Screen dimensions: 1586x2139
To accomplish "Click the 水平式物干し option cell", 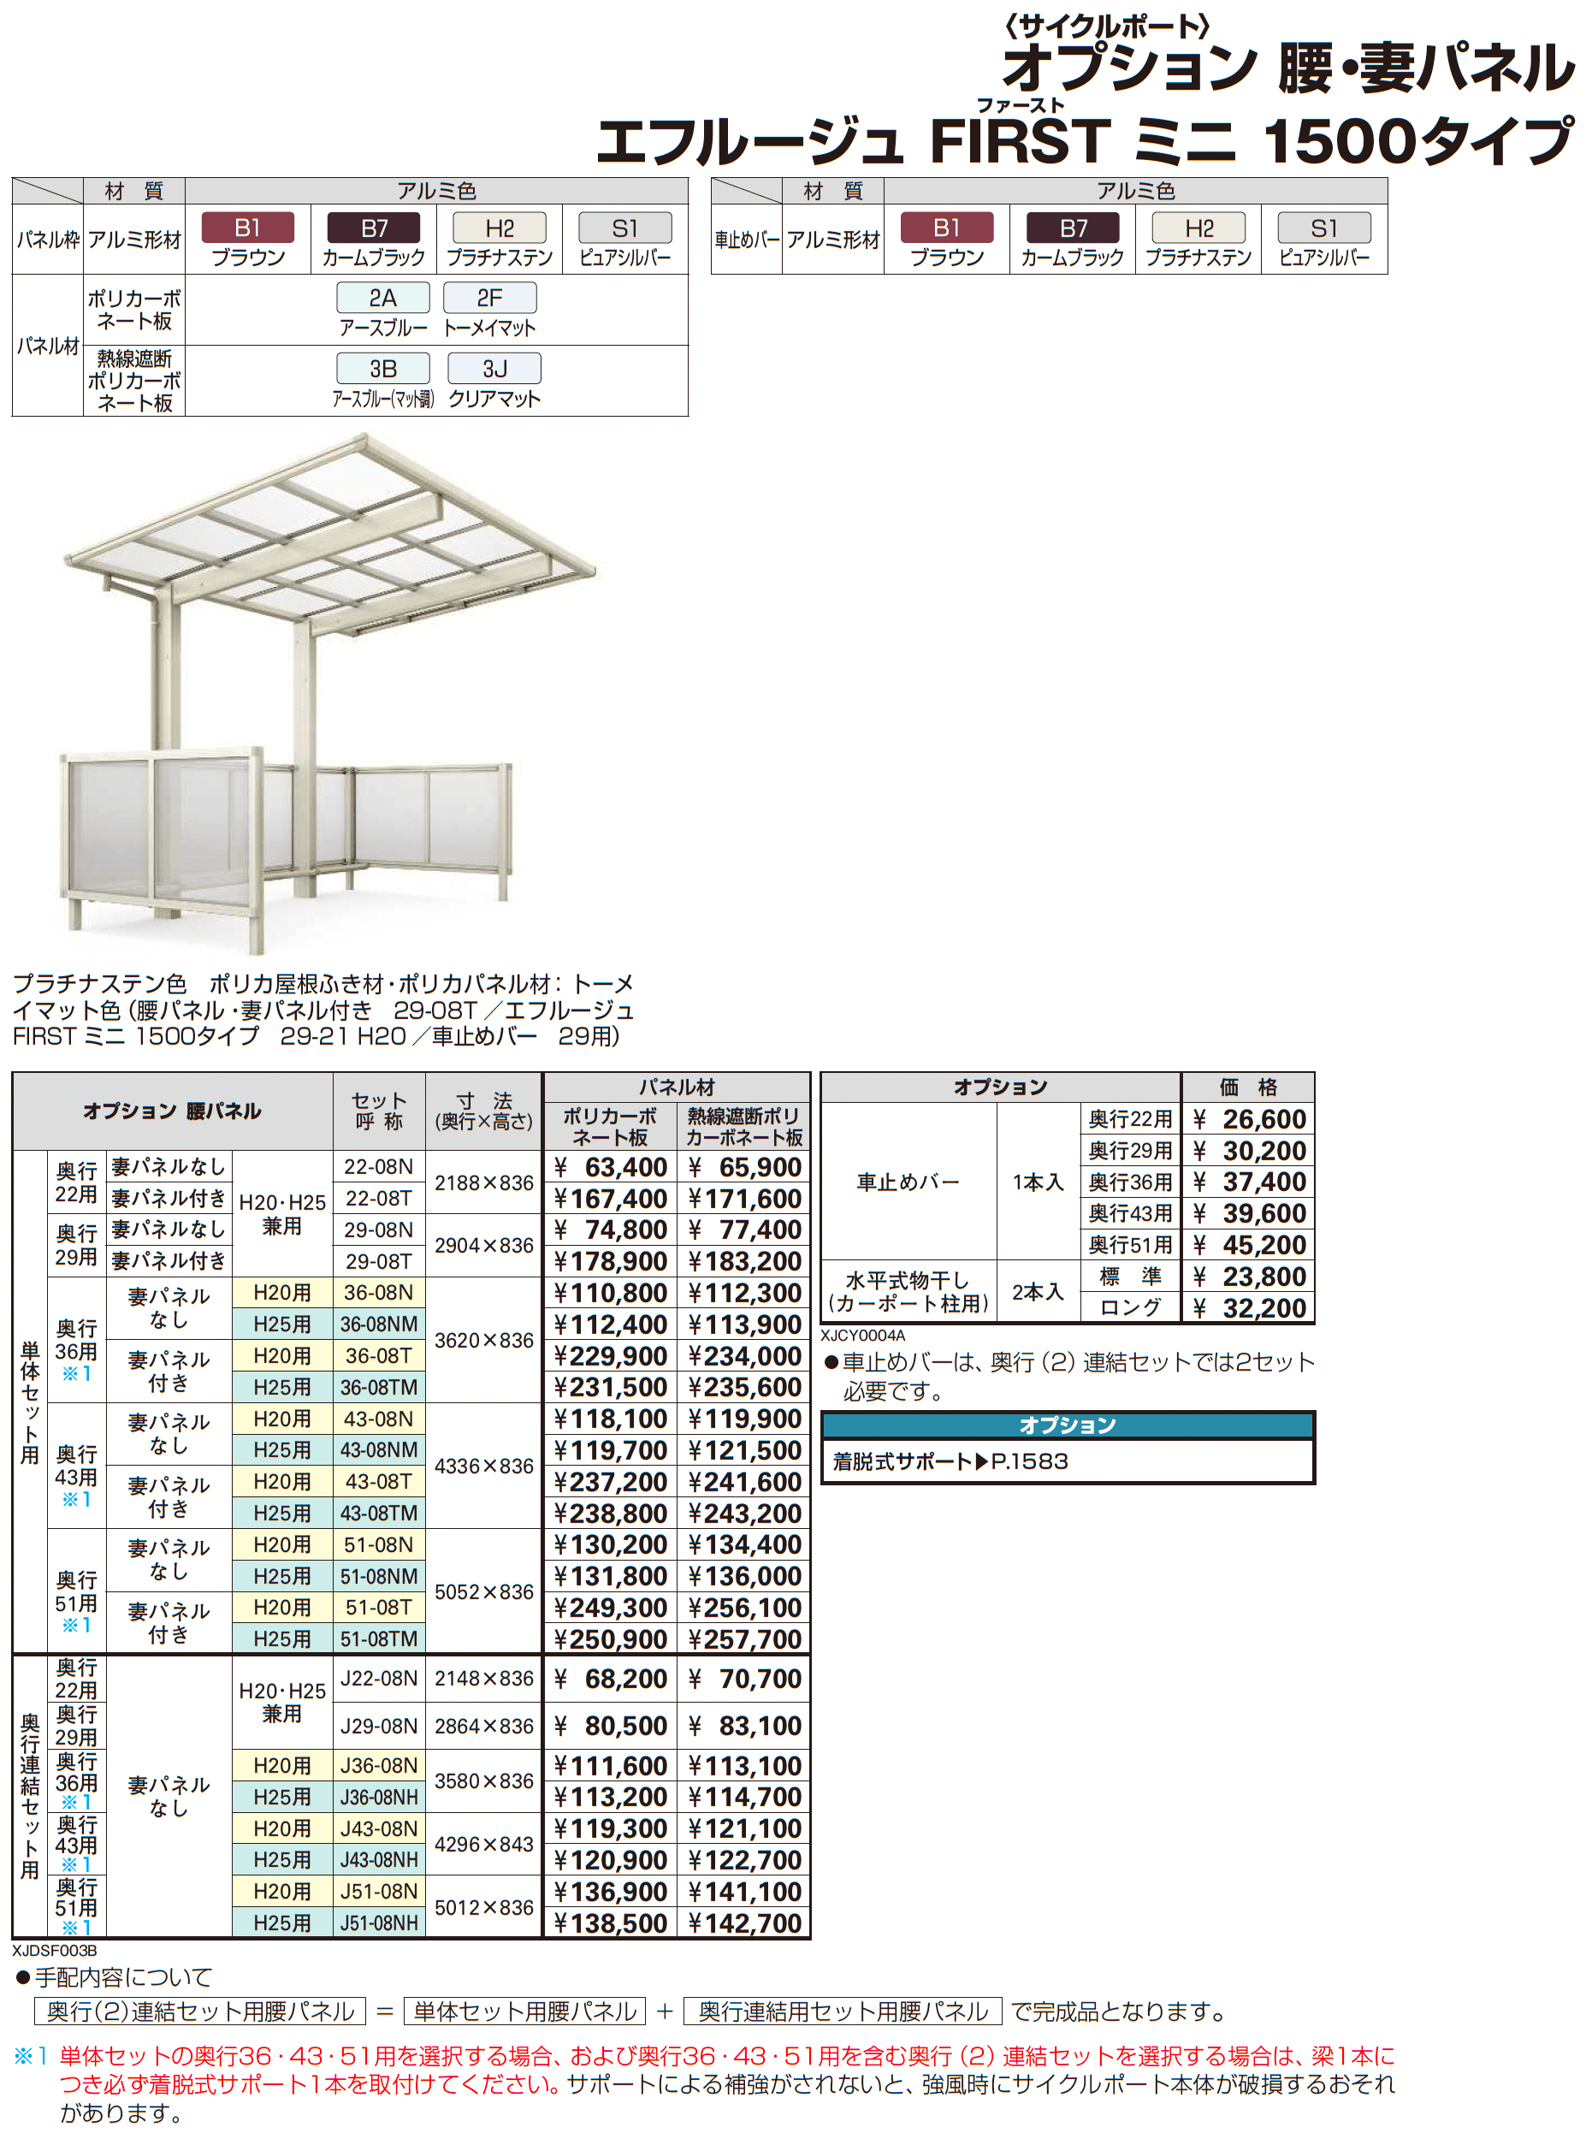I will (x=908, y=1292).
